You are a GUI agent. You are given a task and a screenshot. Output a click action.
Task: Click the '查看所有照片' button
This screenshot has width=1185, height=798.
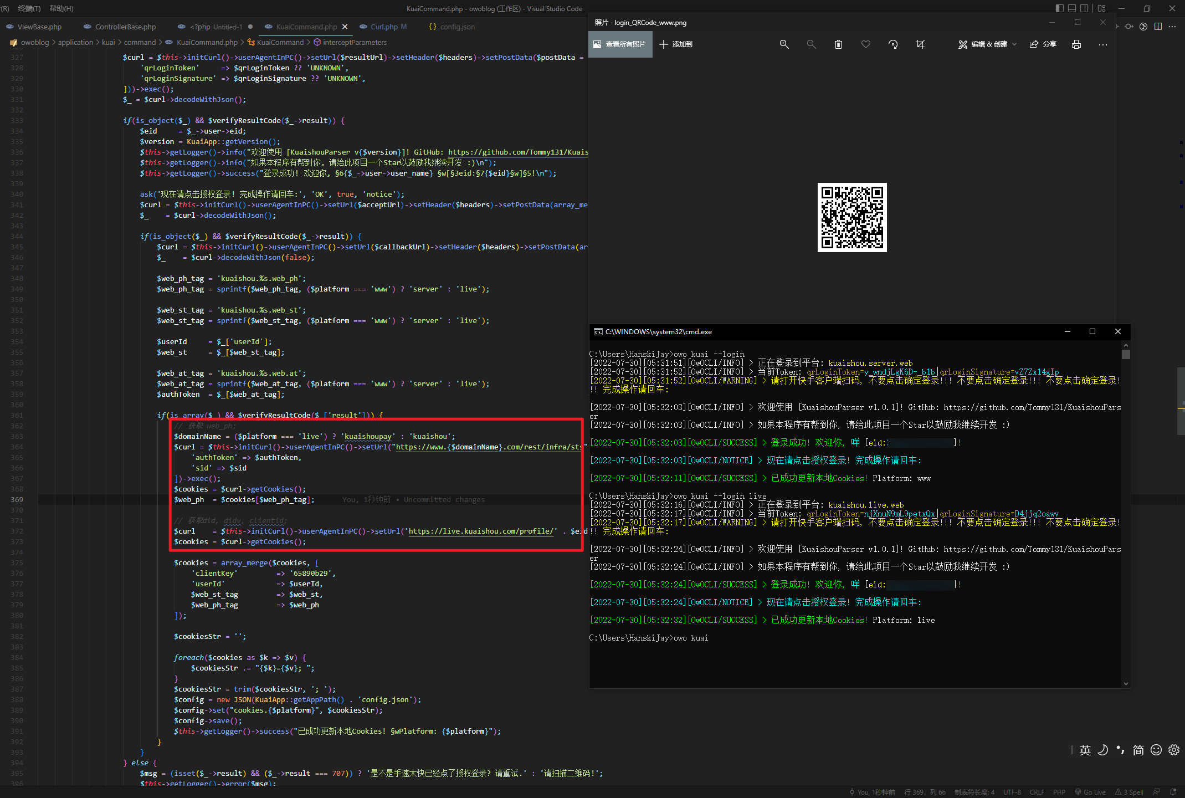coord(620,44)
